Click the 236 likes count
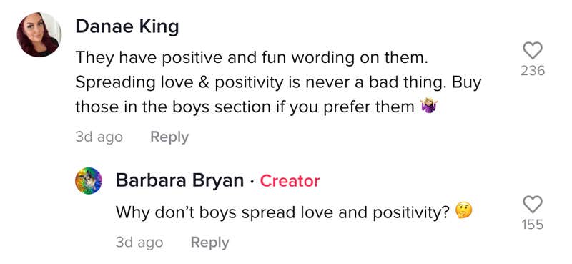This screenshot has width=572, height=264. [533, 71]
